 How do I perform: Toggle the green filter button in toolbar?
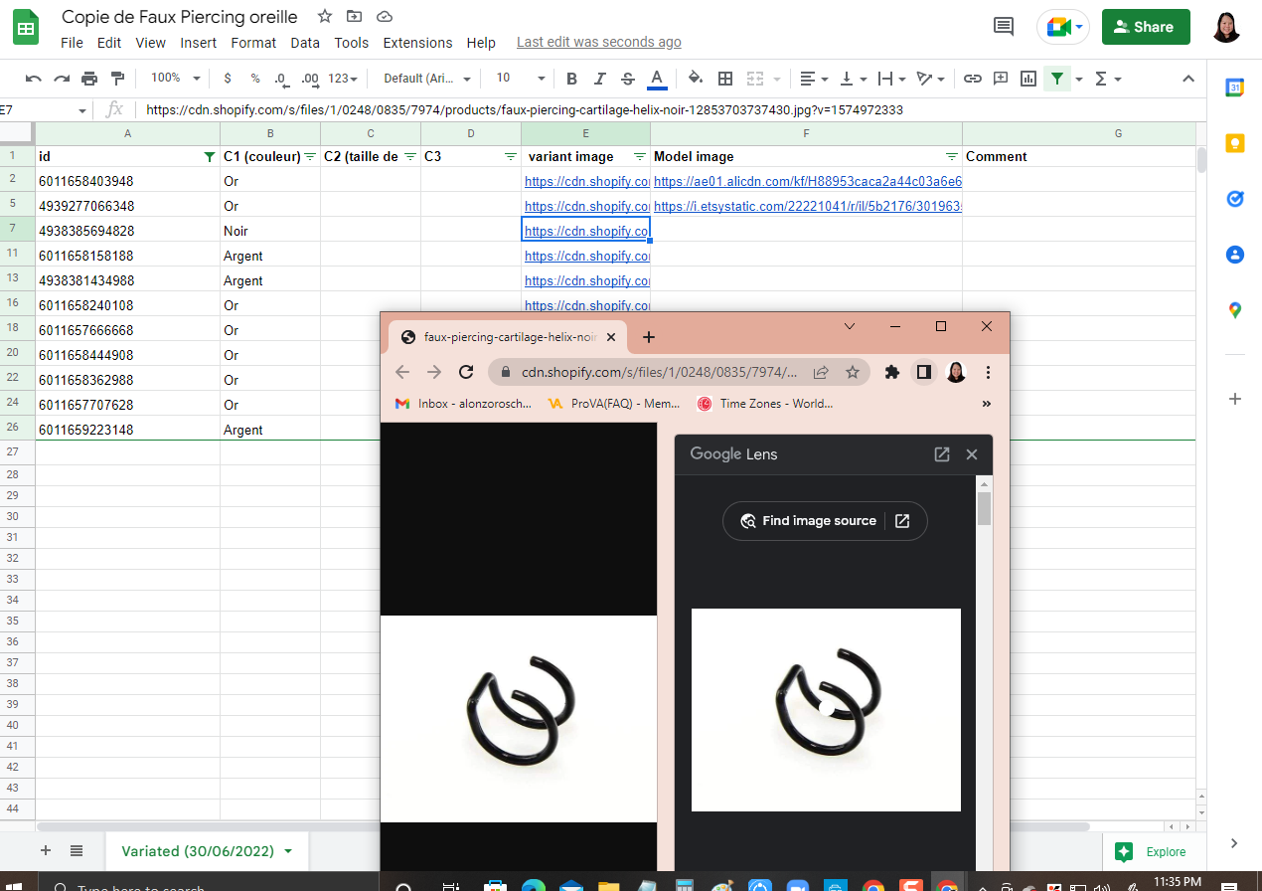click(x=1057, y=79)
